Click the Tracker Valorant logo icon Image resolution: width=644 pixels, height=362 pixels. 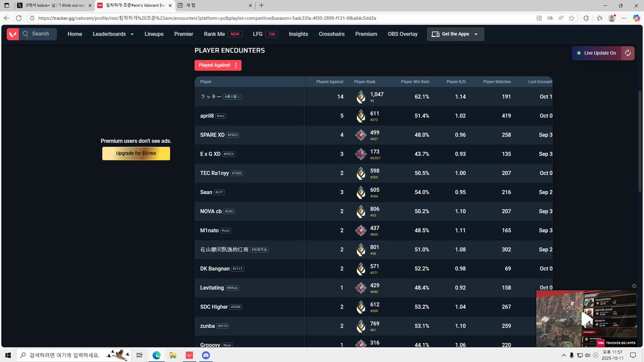[x=12, y=34]
